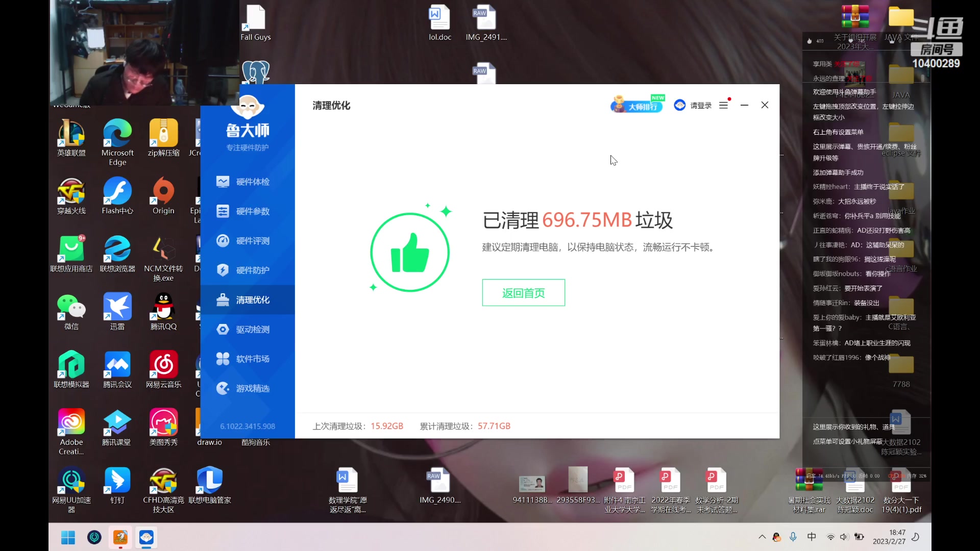Click version number 6.1022.3415.908

(x=248, y=427)
